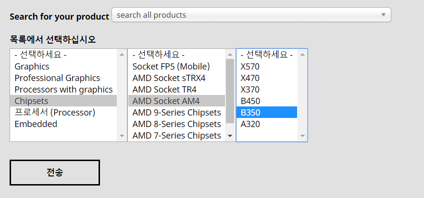Select the X570 chipset
This screenshot has height=198, width=424.
[267, 66]
